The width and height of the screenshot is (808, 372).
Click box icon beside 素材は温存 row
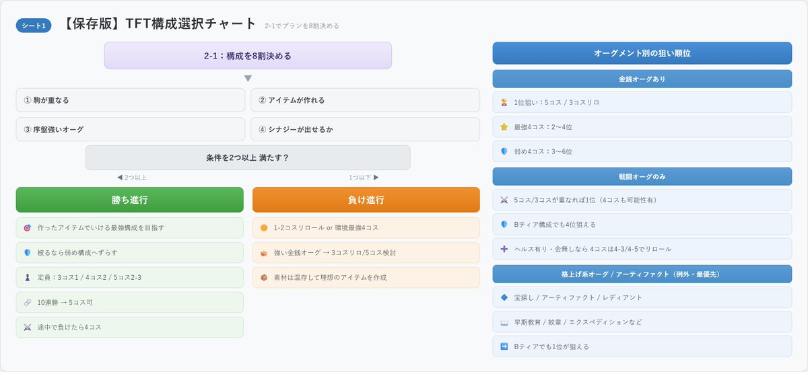pos(264,278)
